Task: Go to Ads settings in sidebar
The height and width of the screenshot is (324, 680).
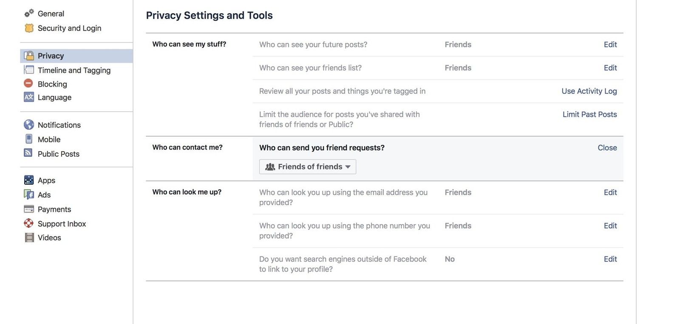Action: tap(44, 195)
